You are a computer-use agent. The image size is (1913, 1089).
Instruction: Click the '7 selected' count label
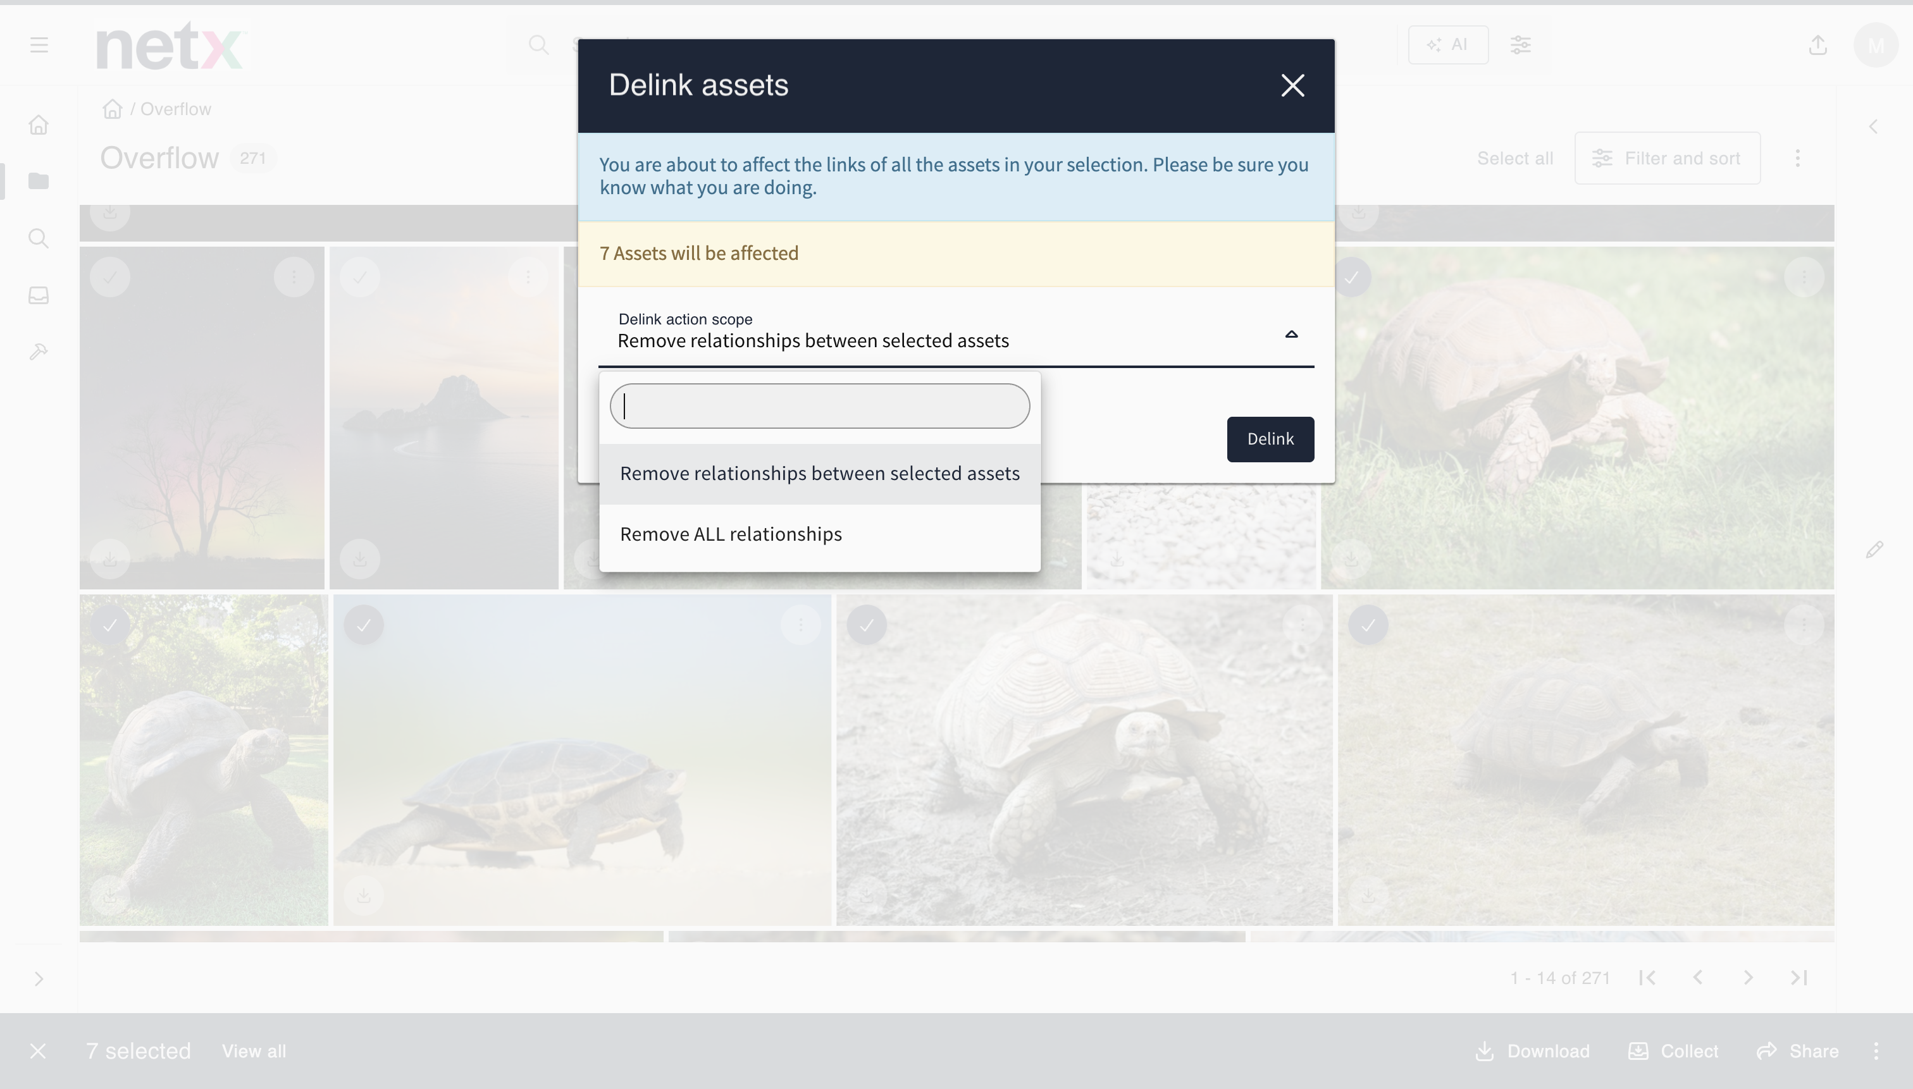click(139, 1051)
